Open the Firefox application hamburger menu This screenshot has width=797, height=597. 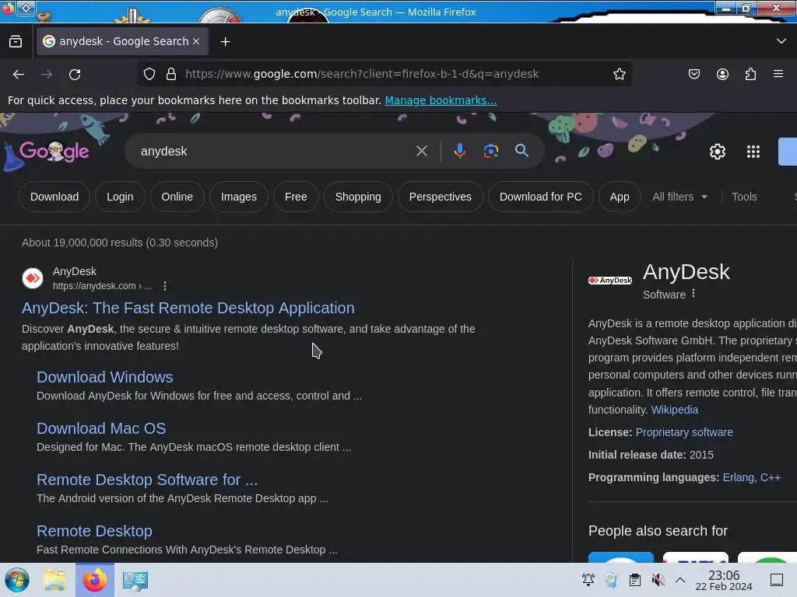[778, 74]
